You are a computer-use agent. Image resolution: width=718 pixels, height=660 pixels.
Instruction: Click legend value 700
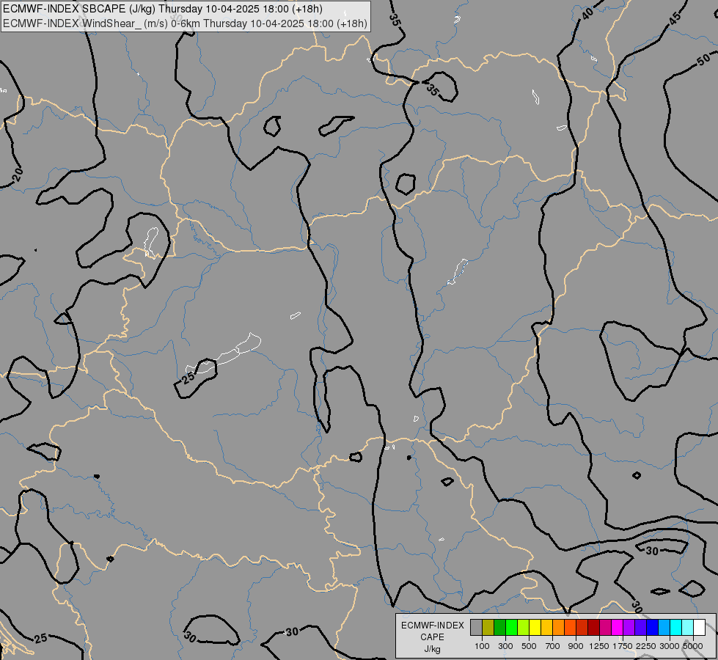coord(553,646)
